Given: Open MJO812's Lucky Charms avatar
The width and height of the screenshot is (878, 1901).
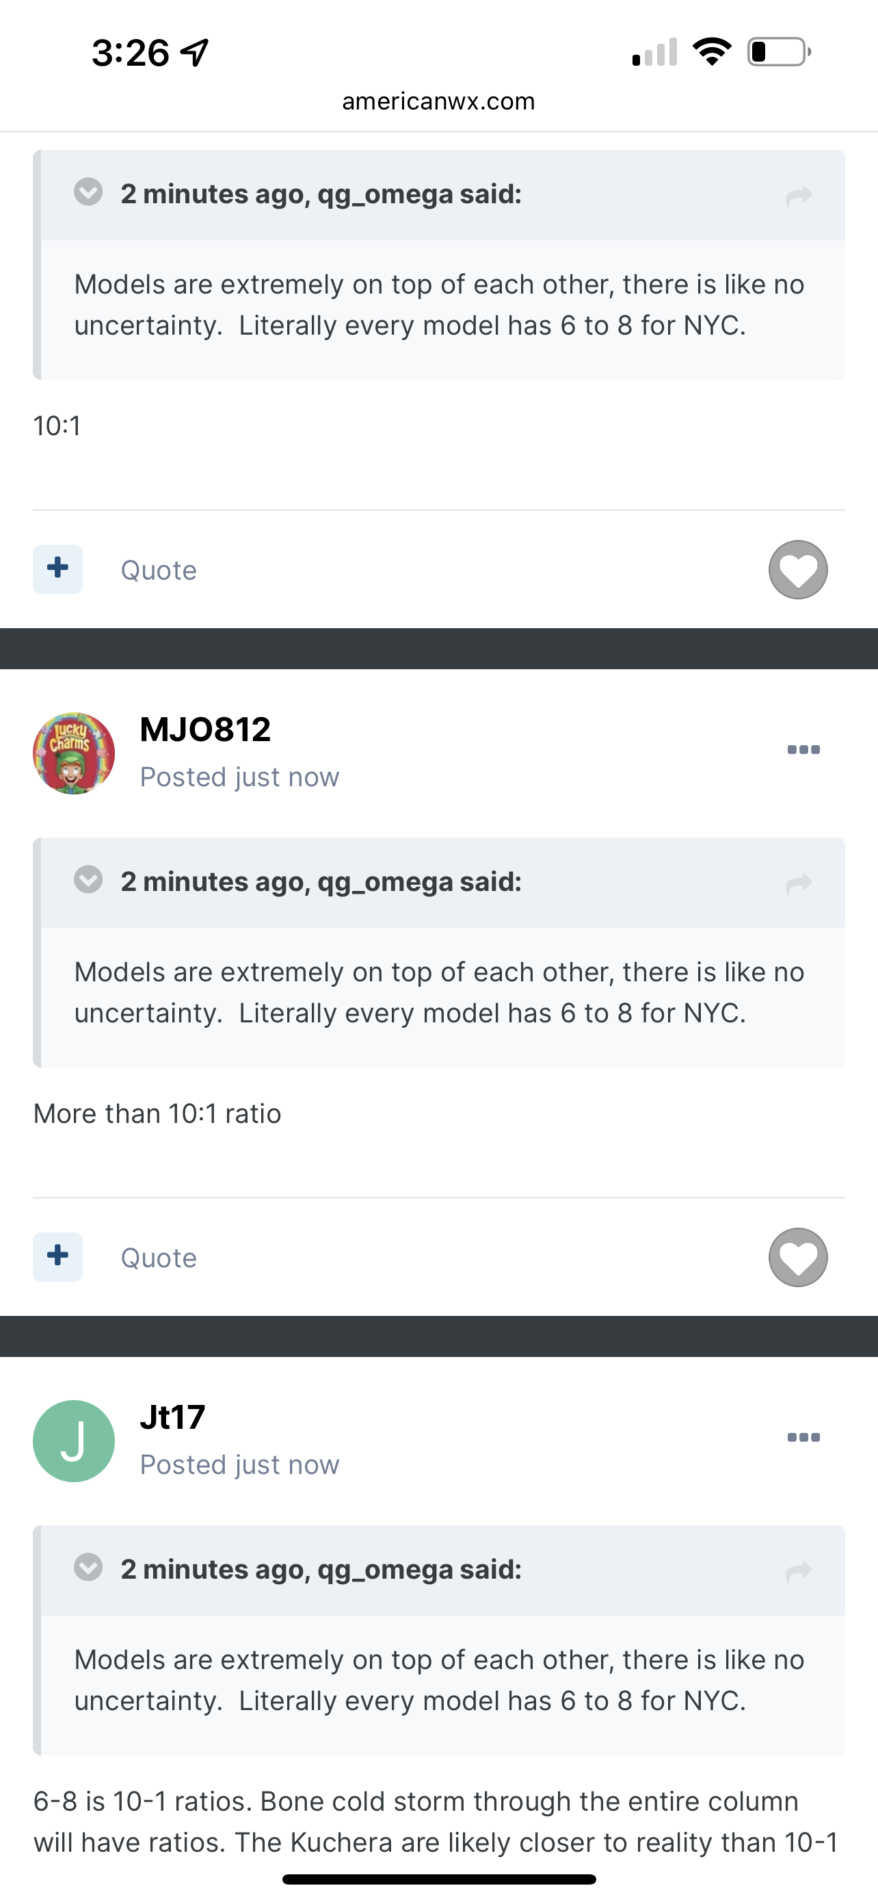Looking at the screenshot, I should [74, 753].
